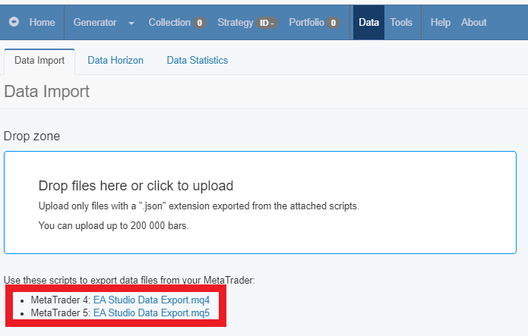The width and height of the screenshot is (528, 336).
Task: Download EA Studio Data Export.mq4 script
Action: click(151, 300)
